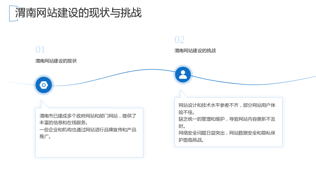Select the bracket decoration beside the title
This screenshot has width=316, height=178.
13,13
